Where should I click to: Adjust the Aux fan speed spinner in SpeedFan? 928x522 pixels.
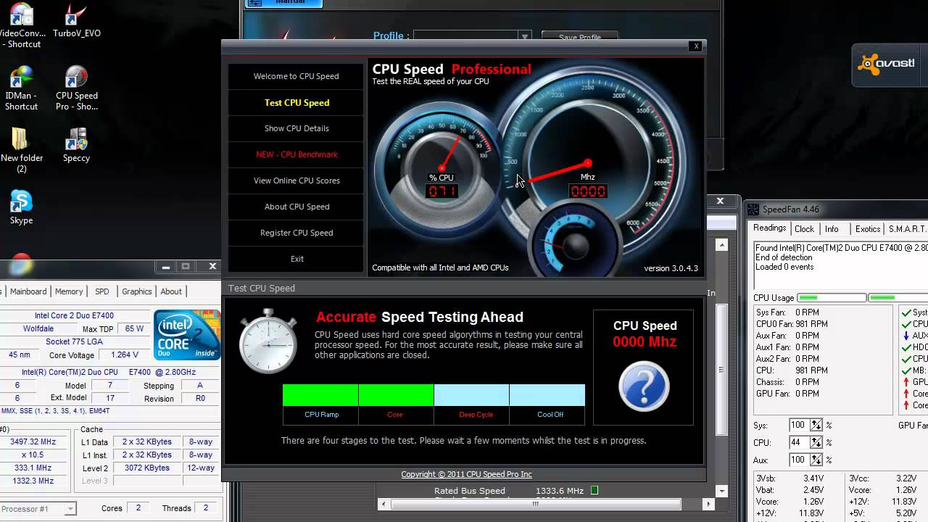tap(816, 460)
